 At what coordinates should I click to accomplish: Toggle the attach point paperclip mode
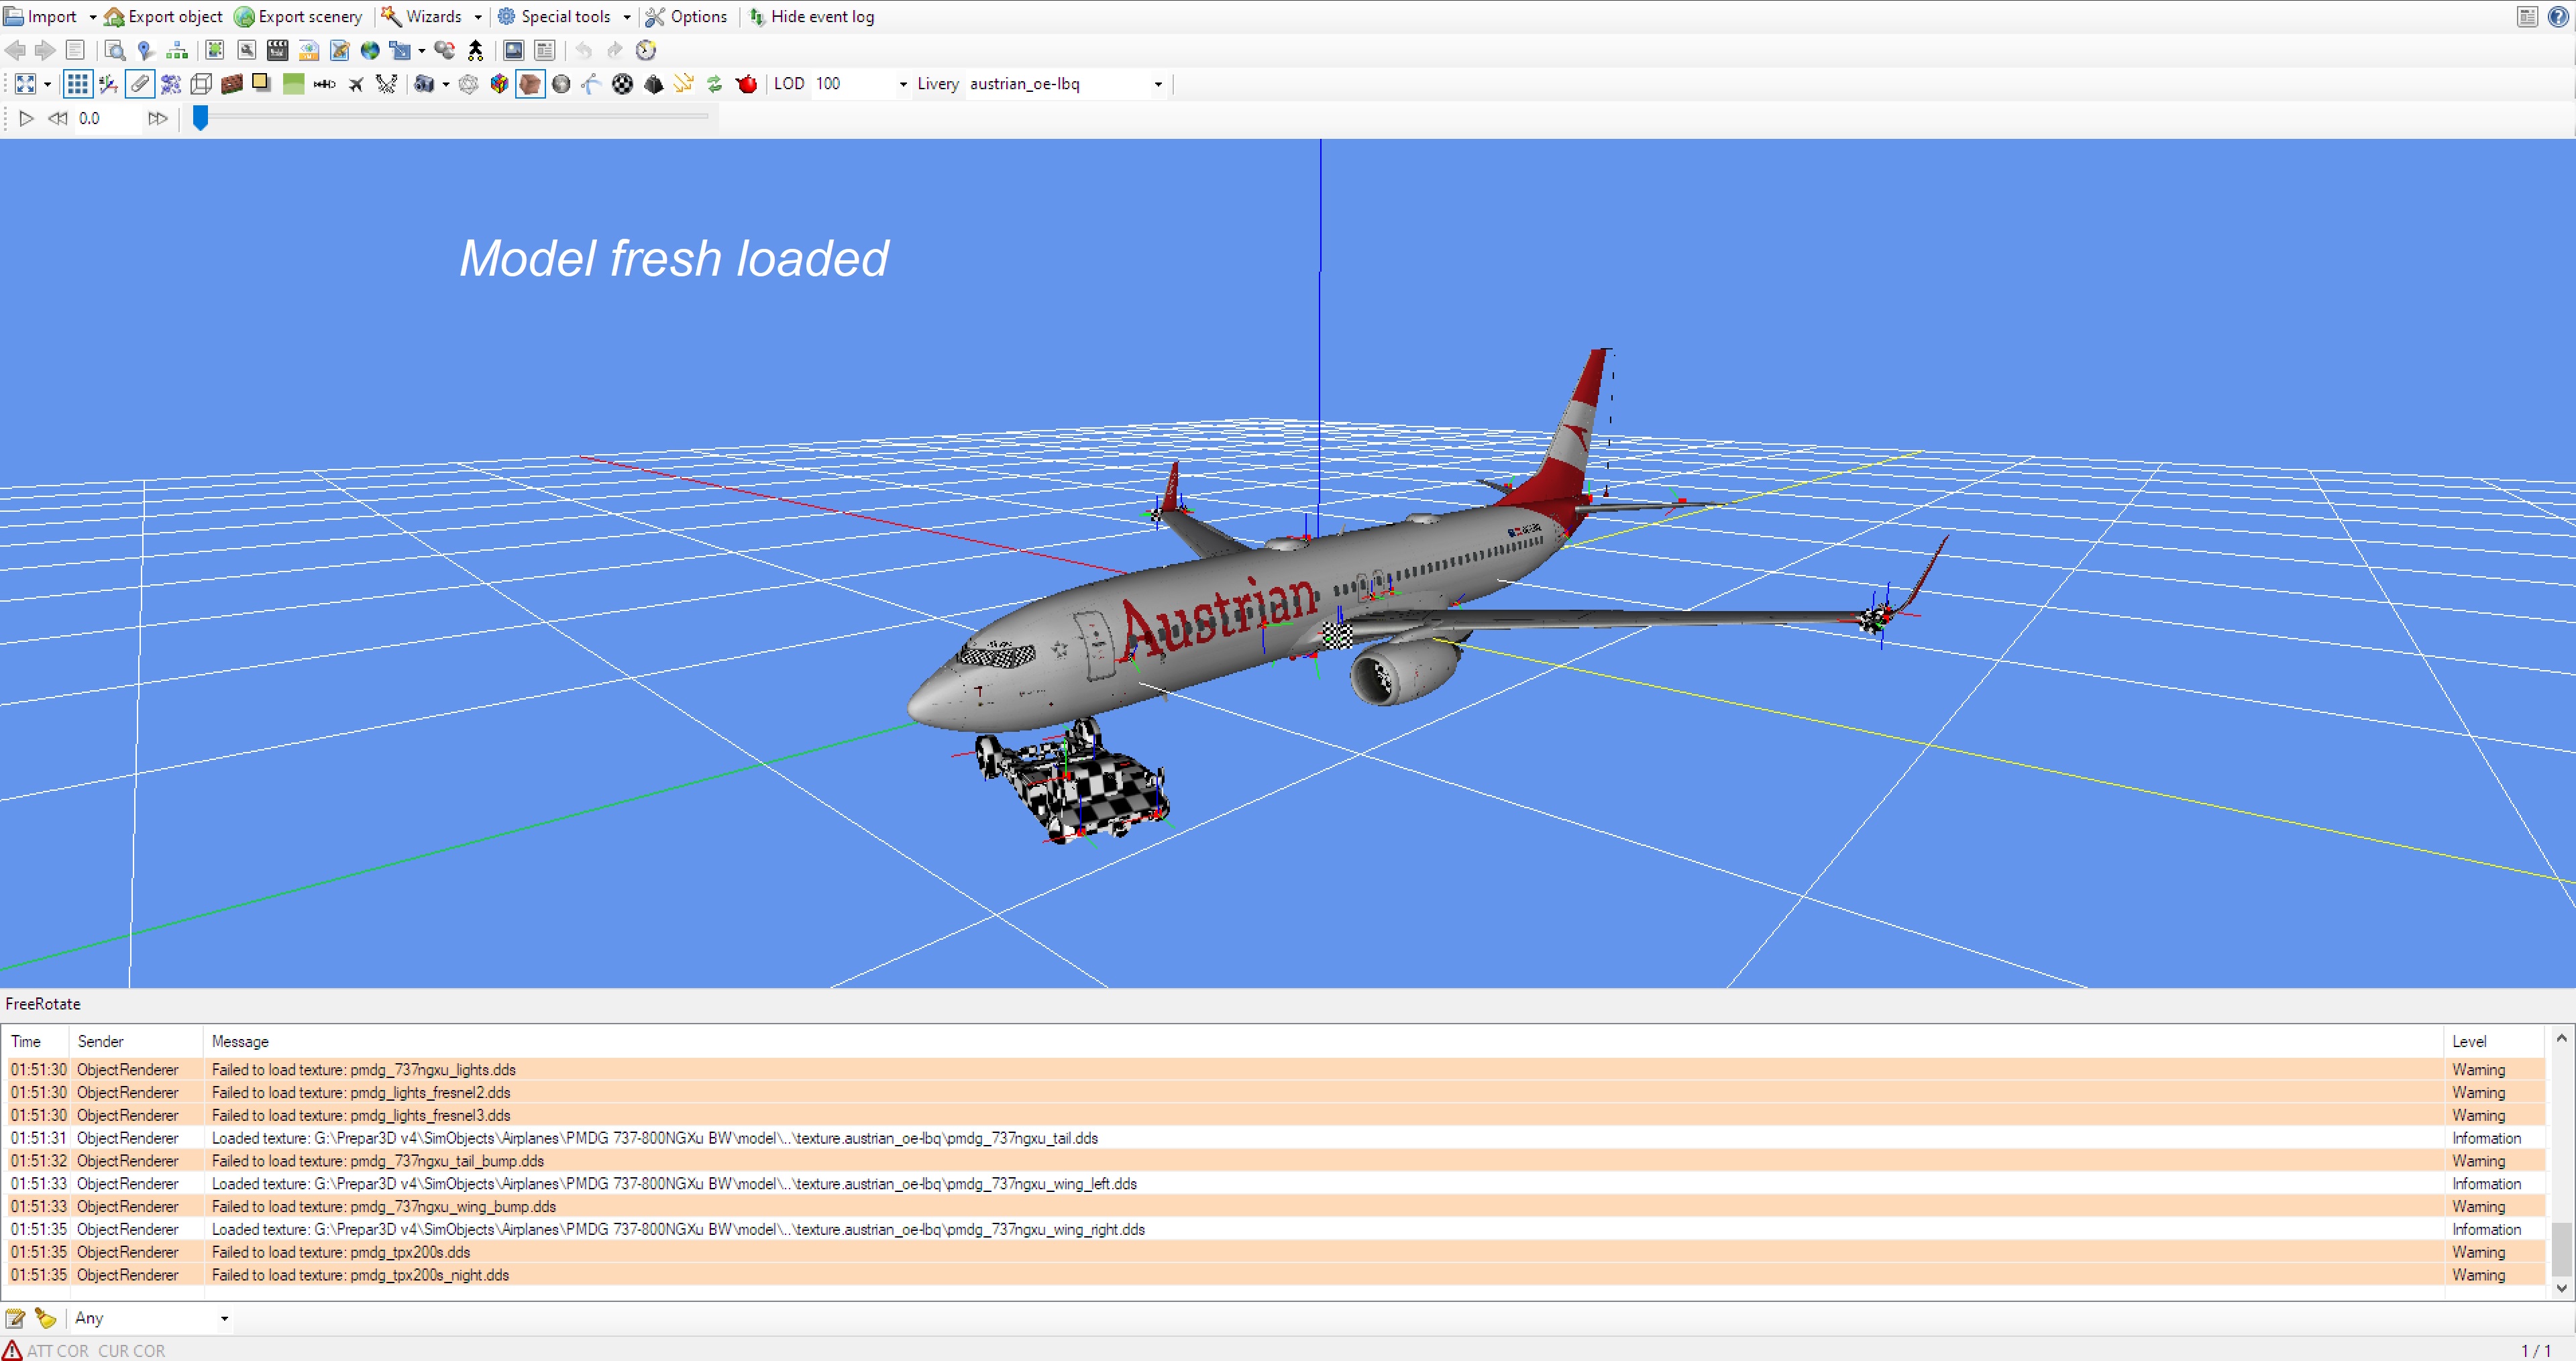(x=140, y=84)
